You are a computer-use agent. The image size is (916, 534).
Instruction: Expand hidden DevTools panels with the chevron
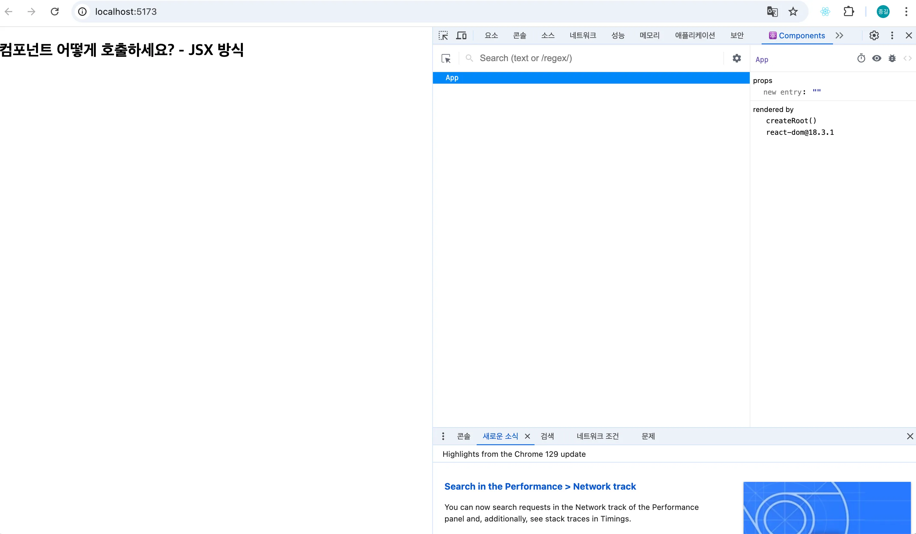840,35
